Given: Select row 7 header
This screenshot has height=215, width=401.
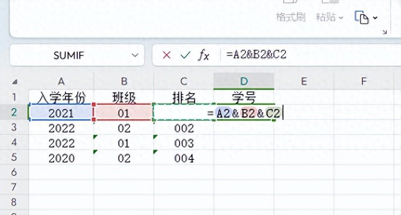Looking at the screenshot, I should 14,187.
